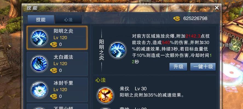Screen dimensions: 243x109
Task: Click the gold balance 625226798 value
Action: [195, 19]
